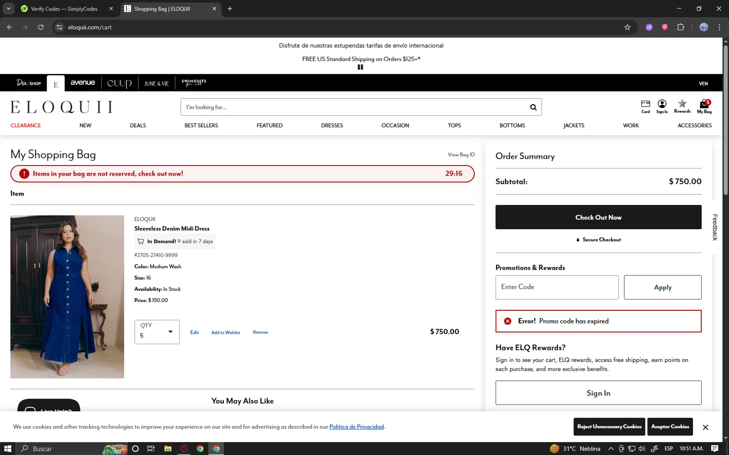
Task: Reject Unnecessary Cookies
Action: point(609,426)
